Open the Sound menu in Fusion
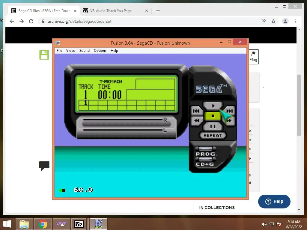Image resolution: width=307 pixels, height=230 pixels. (84, 50)
